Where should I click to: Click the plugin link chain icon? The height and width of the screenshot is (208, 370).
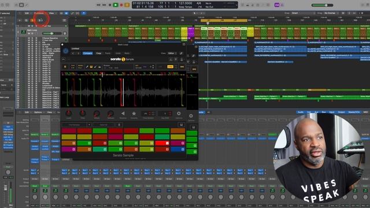tap(181, 53)
